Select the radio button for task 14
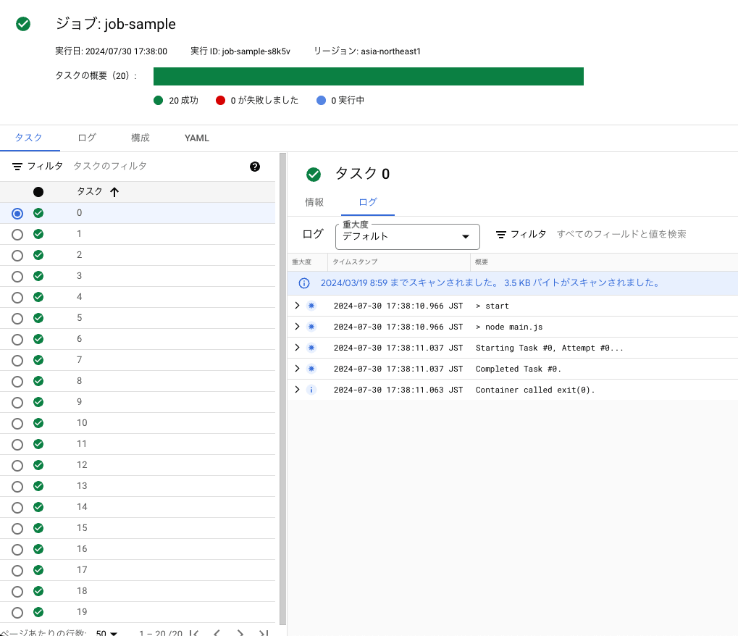Screen dimensions: 738x636 17,507
